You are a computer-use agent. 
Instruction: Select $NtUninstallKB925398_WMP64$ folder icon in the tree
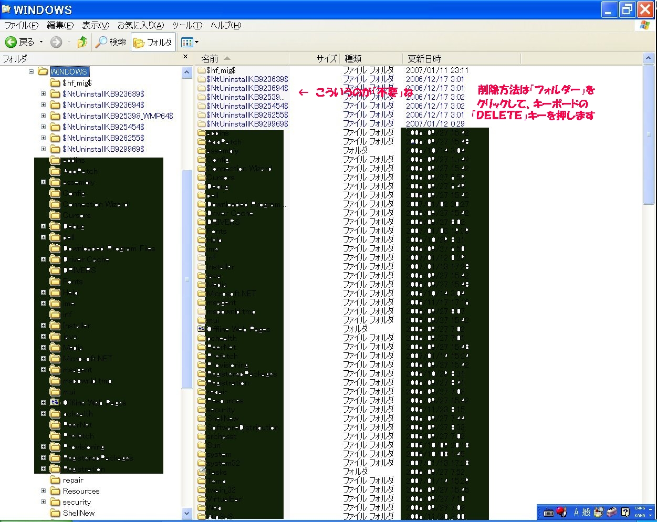55,116
